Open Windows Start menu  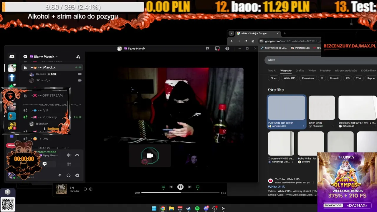point(154,208)
